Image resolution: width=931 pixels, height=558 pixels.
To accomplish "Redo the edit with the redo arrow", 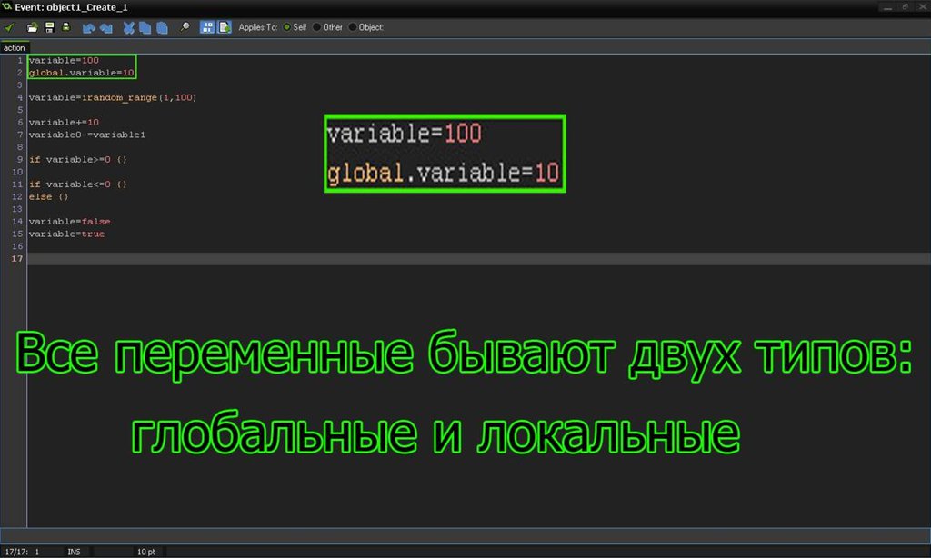I will coord(106,27).
